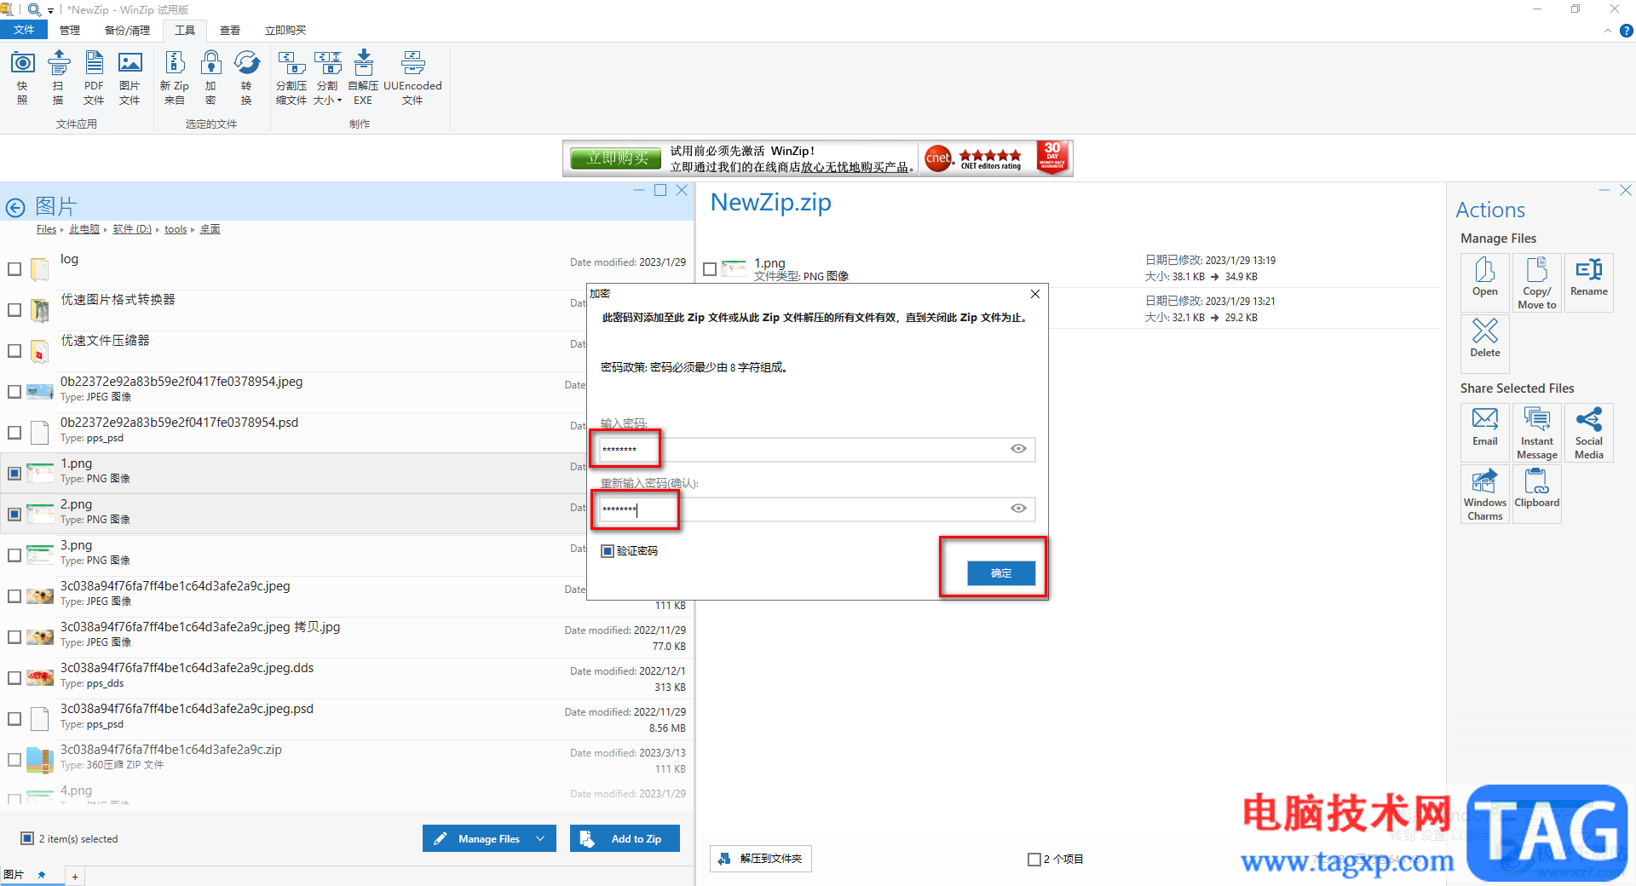Copy selected files to Clipboard icon
The width and height of the screenshot is (1636, 886).
1537,493
